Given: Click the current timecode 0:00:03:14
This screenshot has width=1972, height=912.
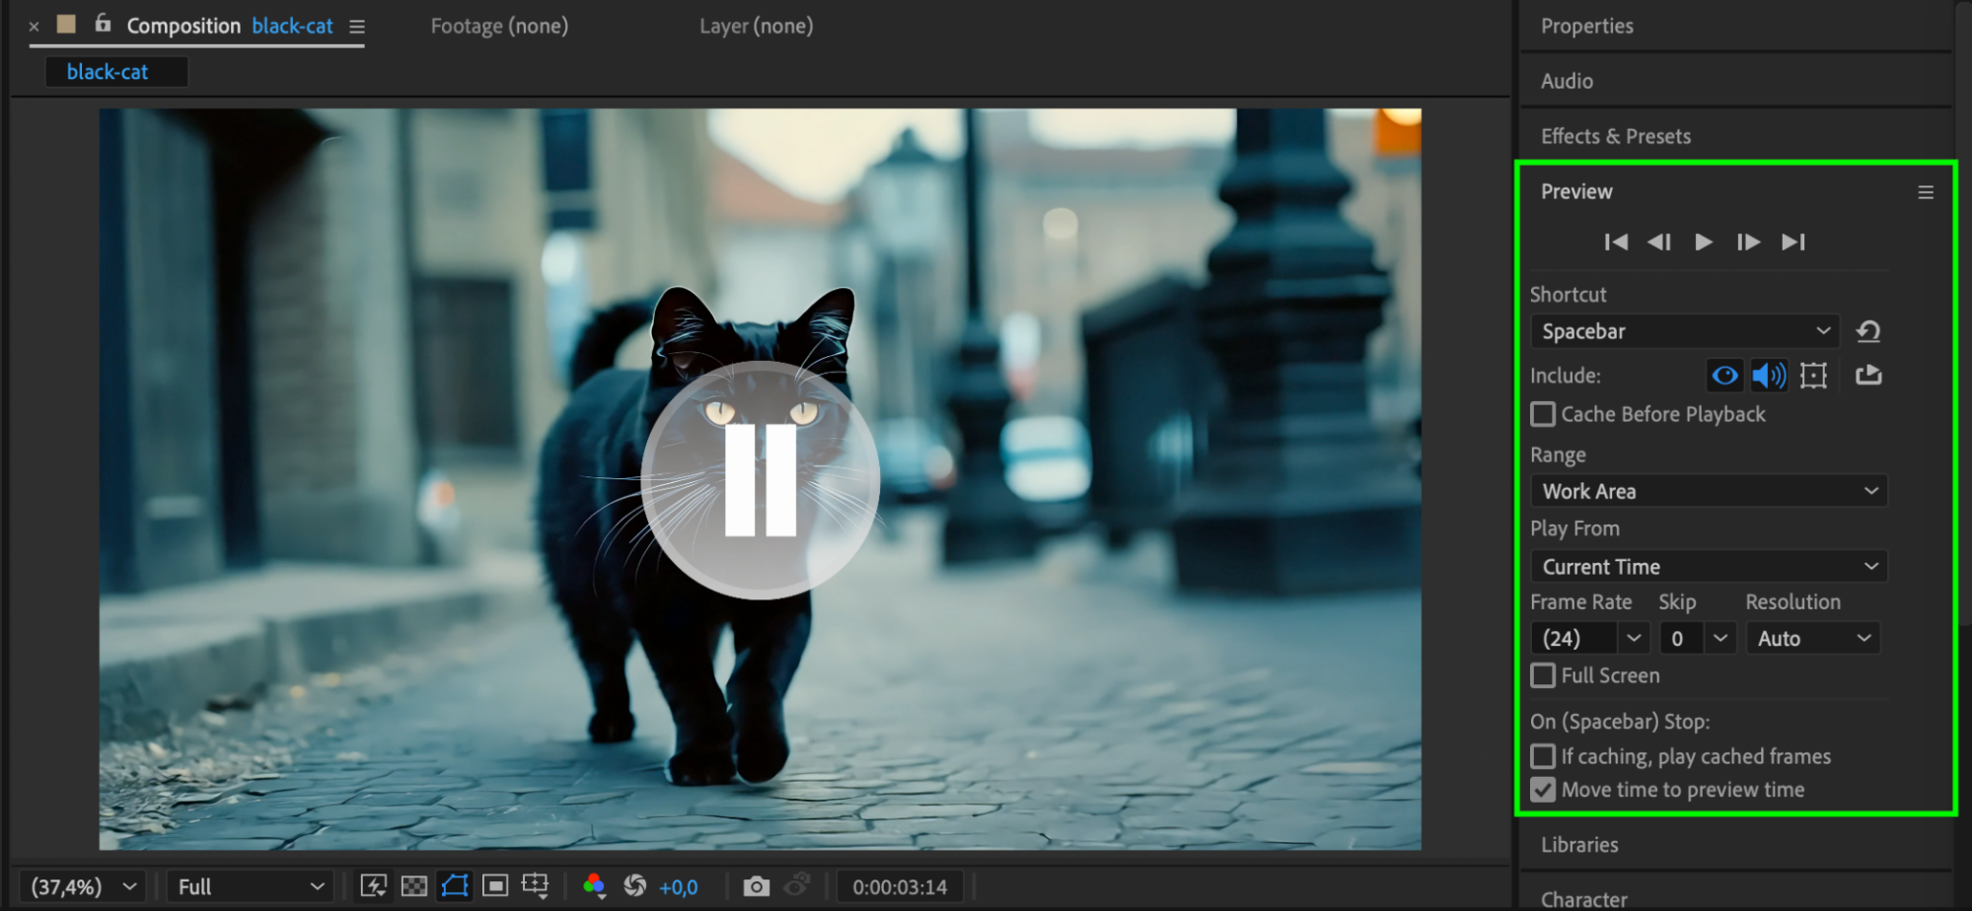Looking at the screenshot, I should 900,886.
